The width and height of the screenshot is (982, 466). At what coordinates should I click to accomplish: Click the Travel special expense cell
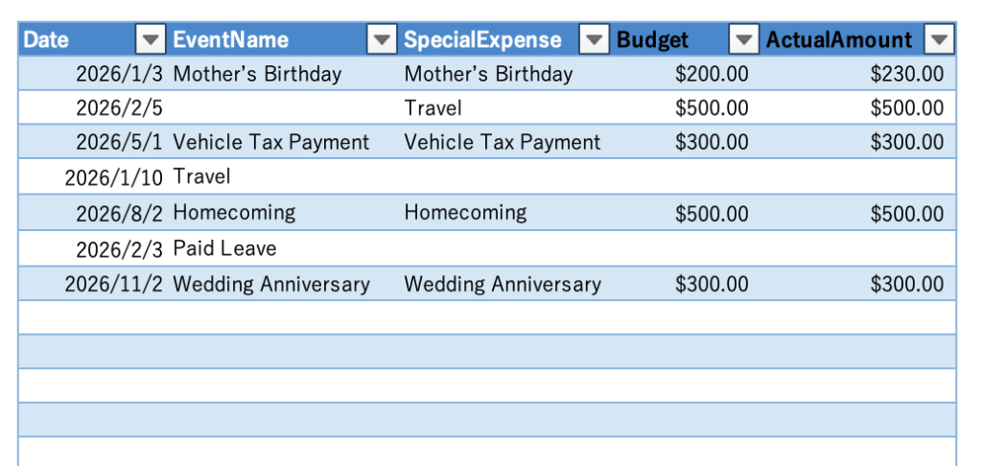pyautogui.click(x=433, y=108)
